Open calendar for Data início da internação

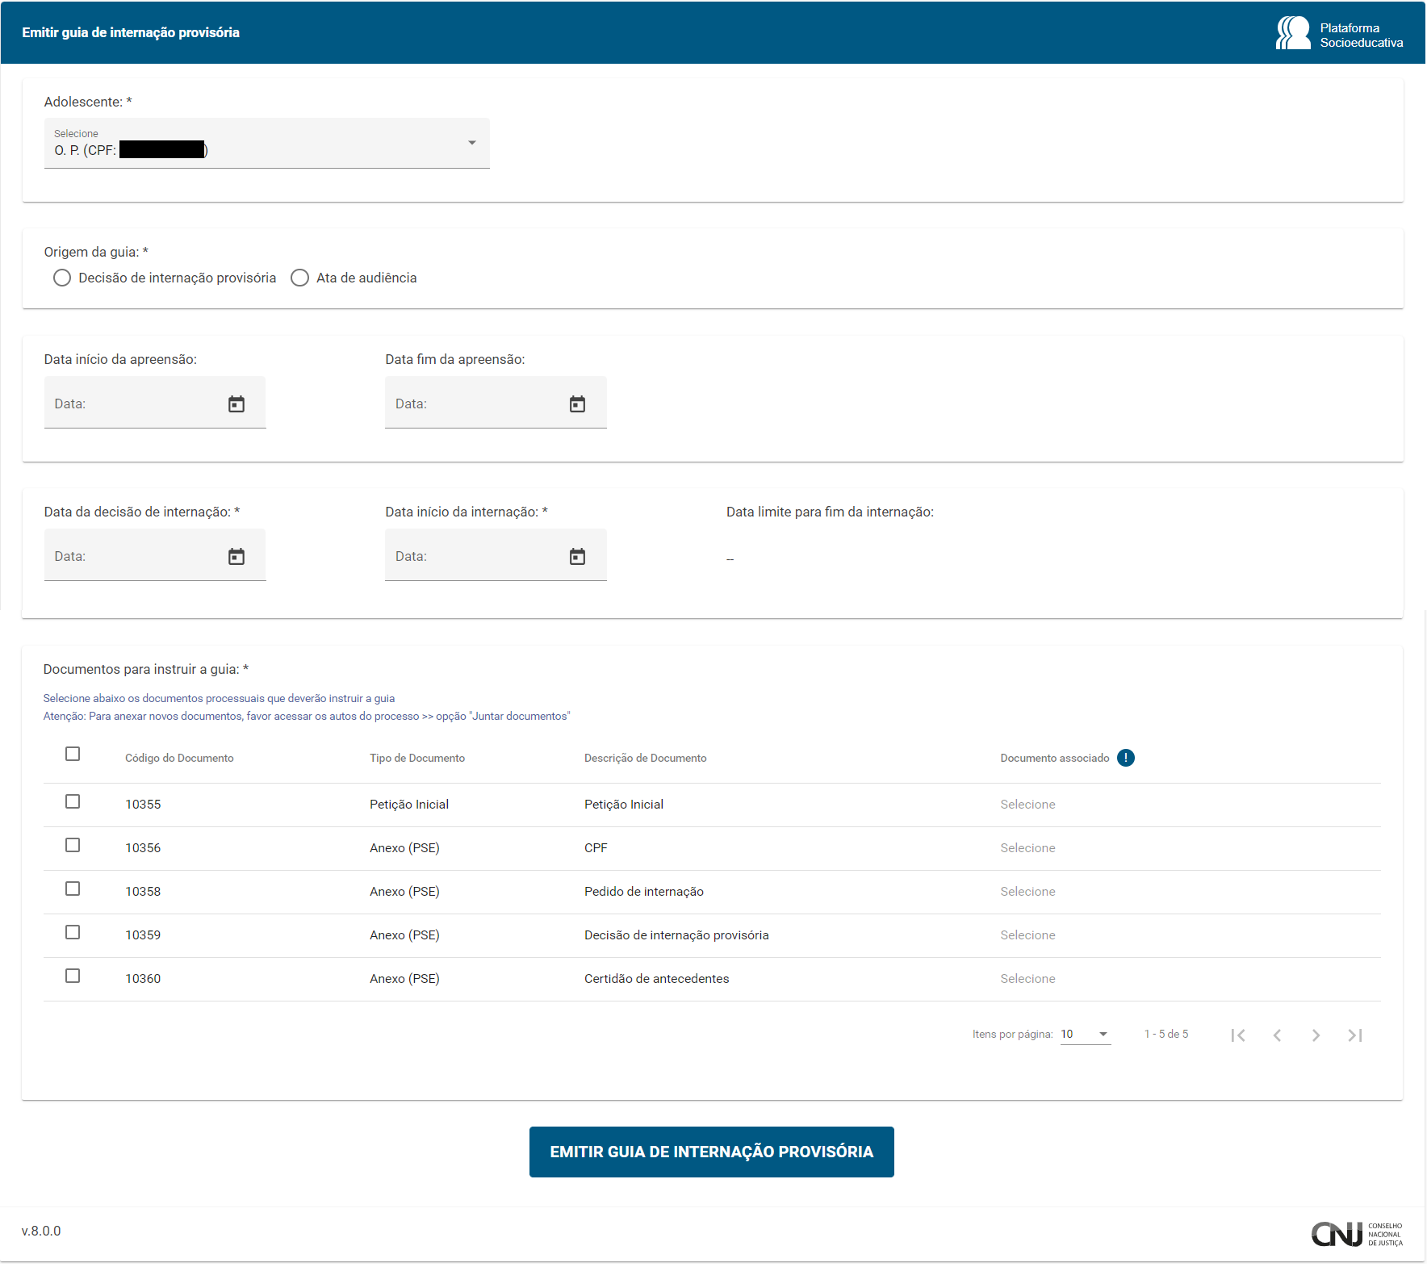click(577, 556)
